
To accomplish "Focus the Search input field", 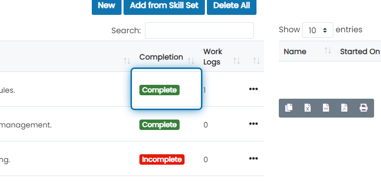I will click(x=199, y=31).
